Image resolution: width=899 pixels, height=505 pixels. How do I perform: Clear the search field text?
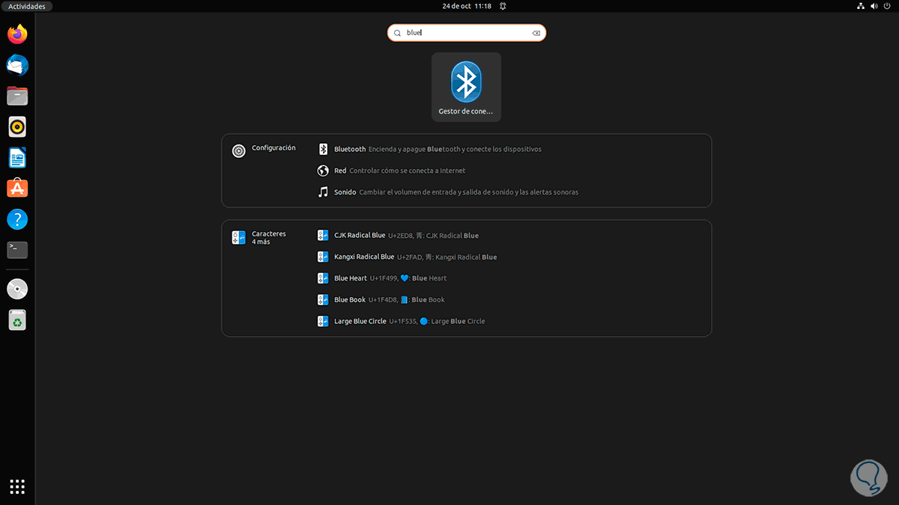[536, 33]
